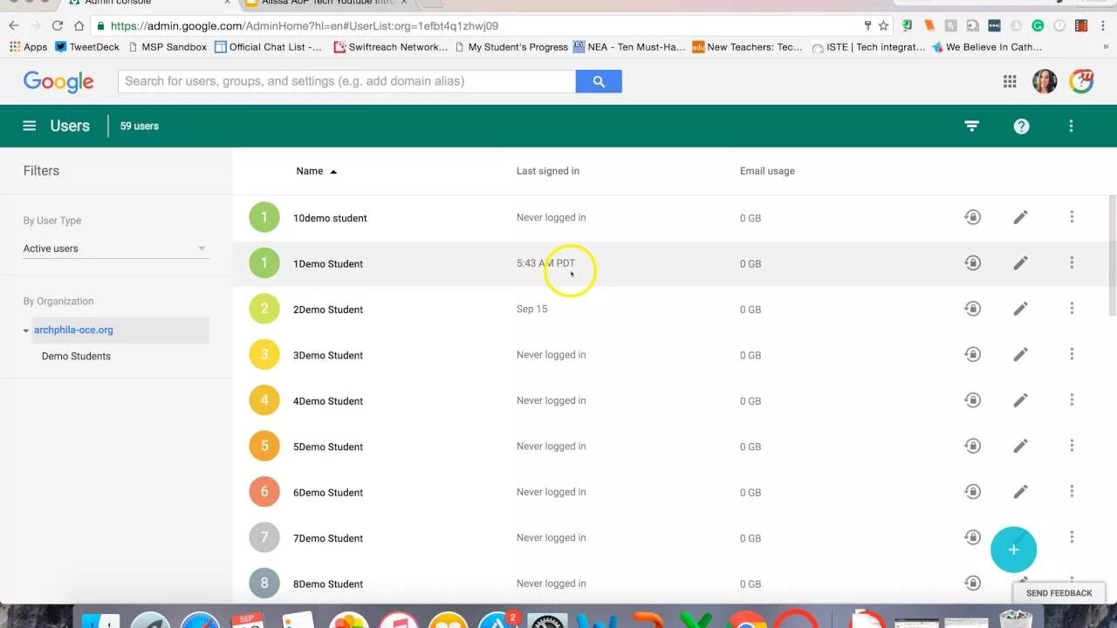Open the Active users type dropdown

pos(115,249)
